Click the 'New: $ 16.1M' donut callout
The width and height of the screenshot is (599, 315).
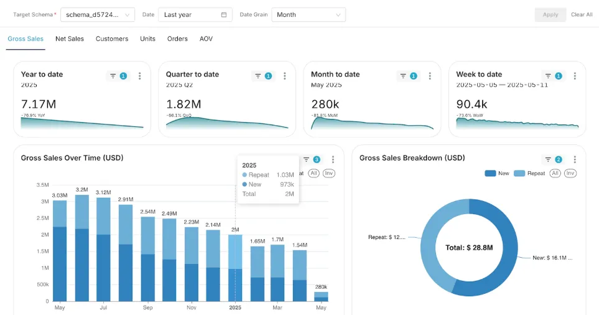click(x=552, y=258)
